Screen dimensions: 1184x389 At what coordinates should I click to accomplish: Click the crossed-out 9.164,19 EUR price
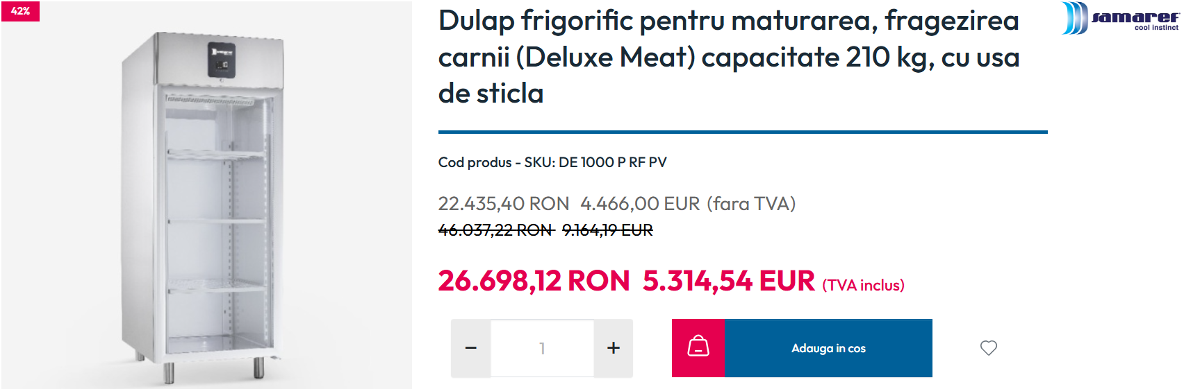click(x=607, y=230)
